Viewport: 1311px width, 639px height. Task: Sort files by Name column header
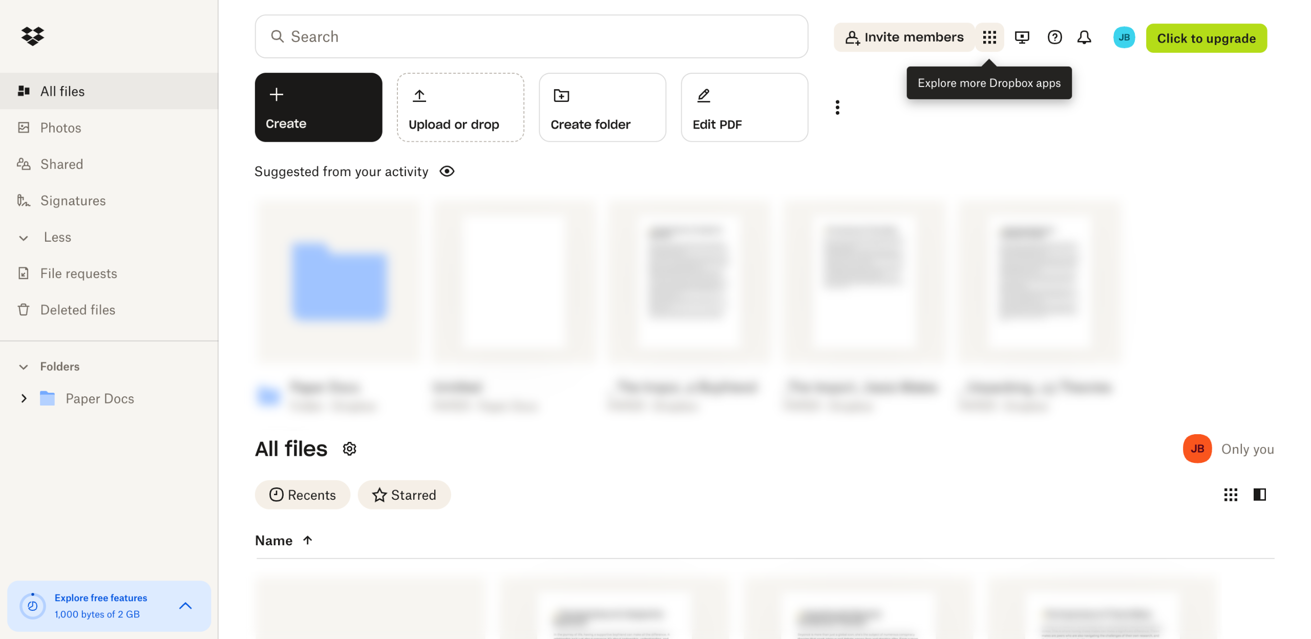click(x=274, y=541)
